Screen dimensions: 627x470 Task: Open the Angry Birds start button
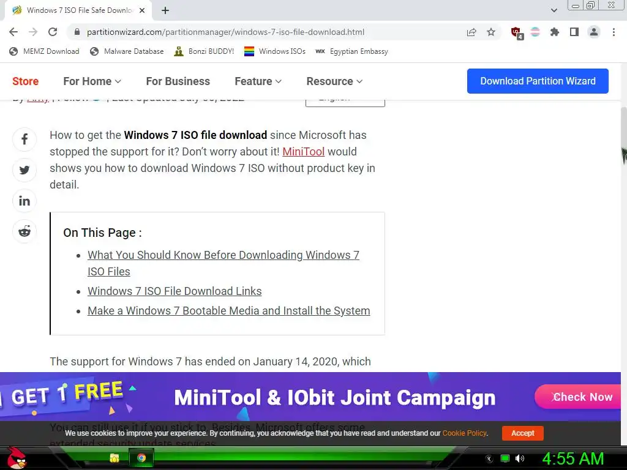point(17,458)
